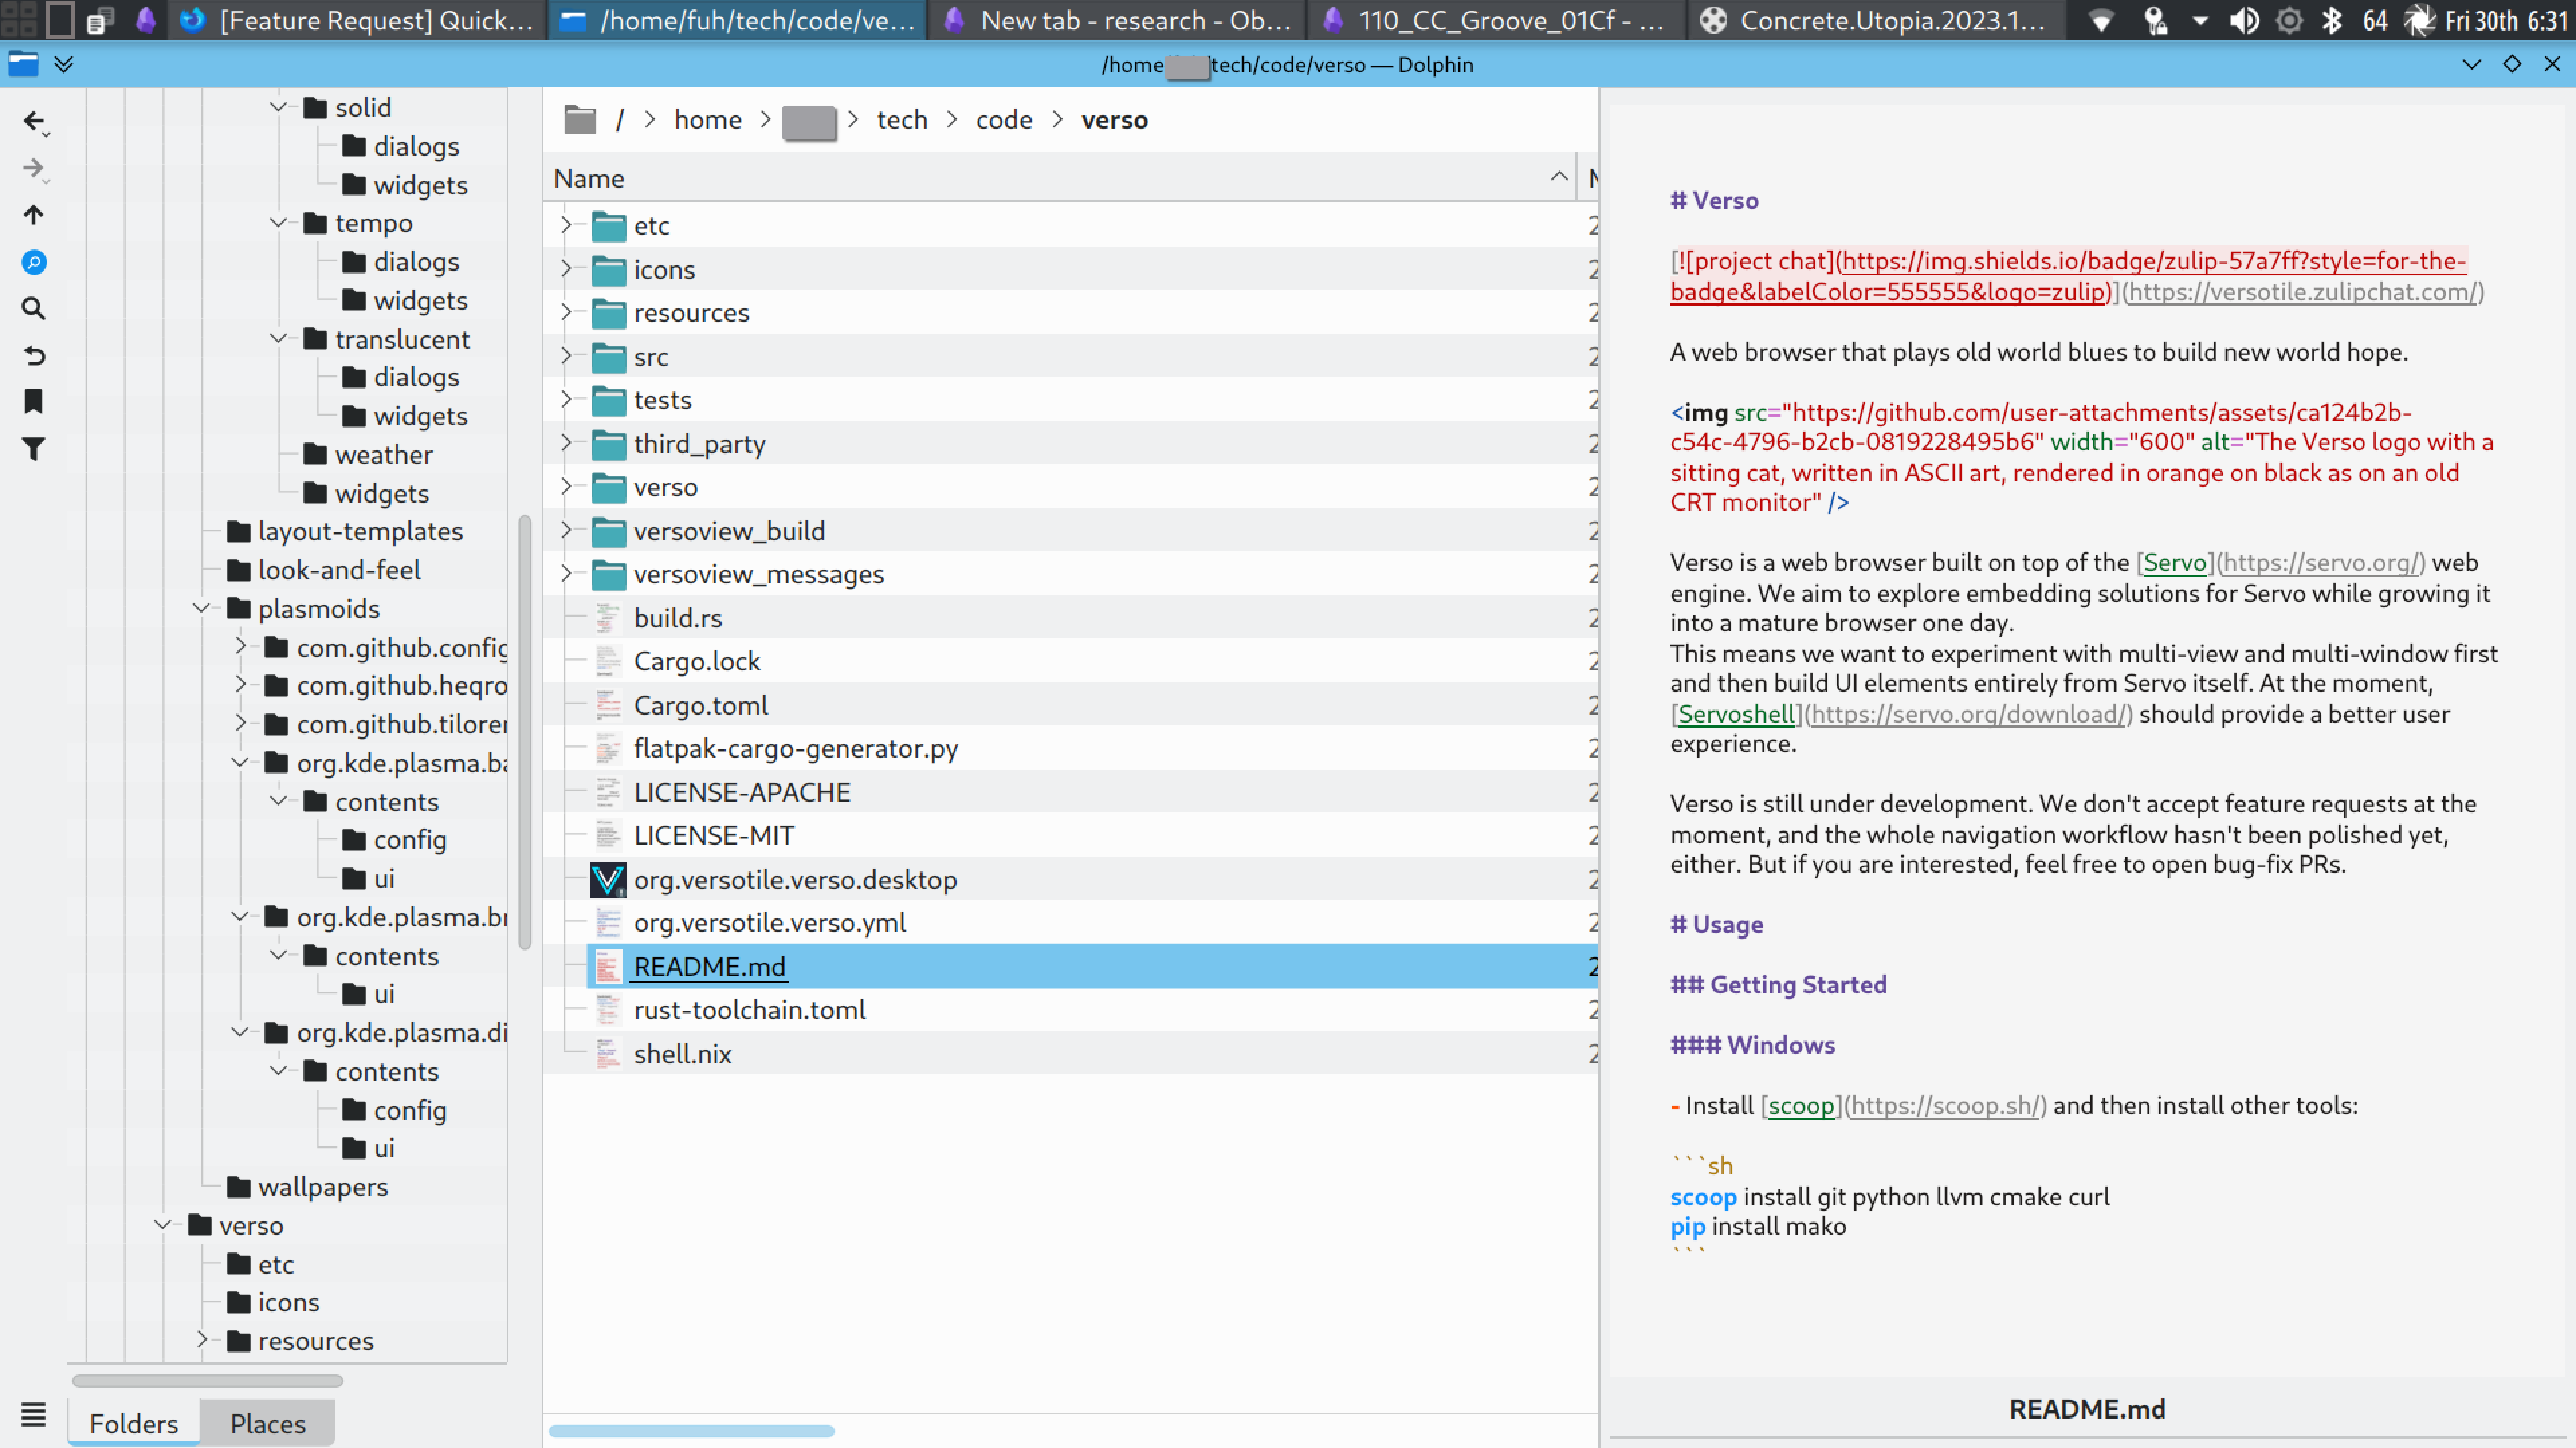Click the org.versotile.verso.desktop icon
This screenshot has width=2576, height=1448.
pyautogui.click(x=607, y=880)
